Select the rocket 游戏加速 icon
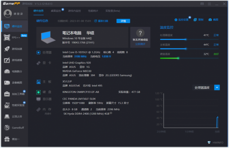229x148 pixels. [x=7, y=49]
